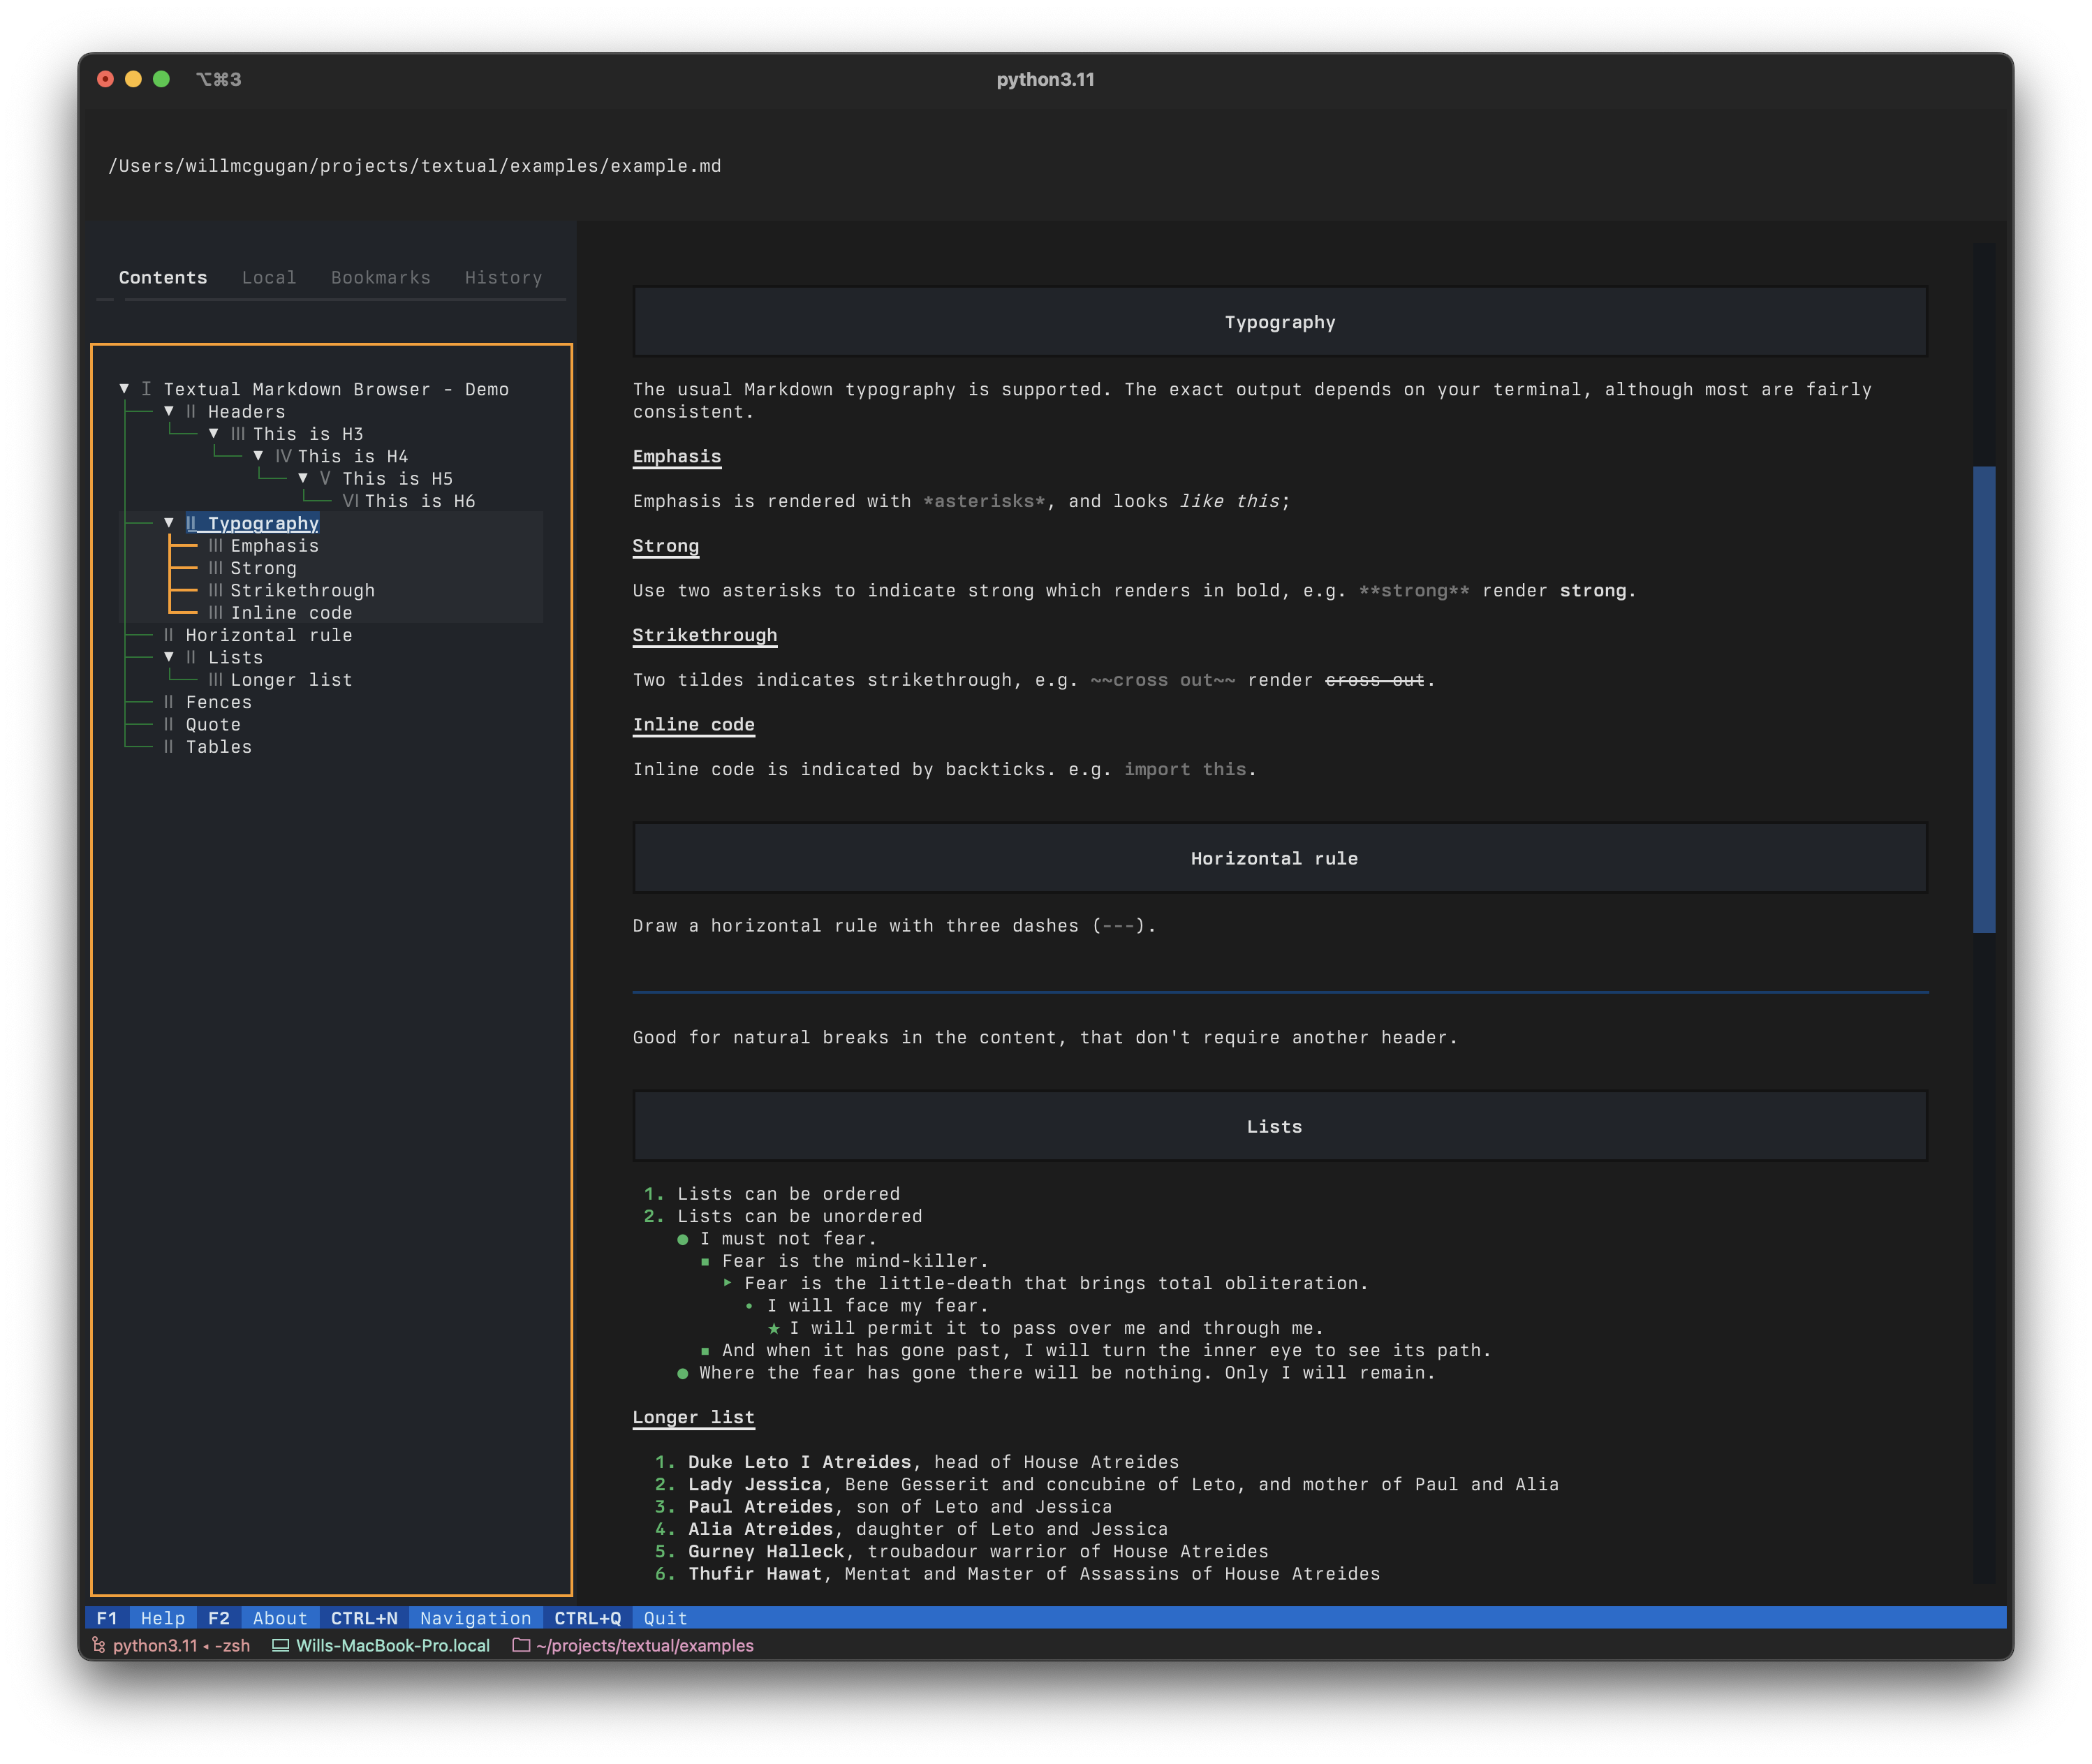Click the example.md file path text

[415, 166]
